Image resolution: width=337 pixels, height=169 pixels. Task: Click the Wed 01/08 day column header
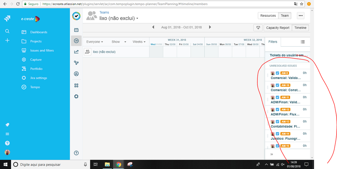(x=156, y=44)
